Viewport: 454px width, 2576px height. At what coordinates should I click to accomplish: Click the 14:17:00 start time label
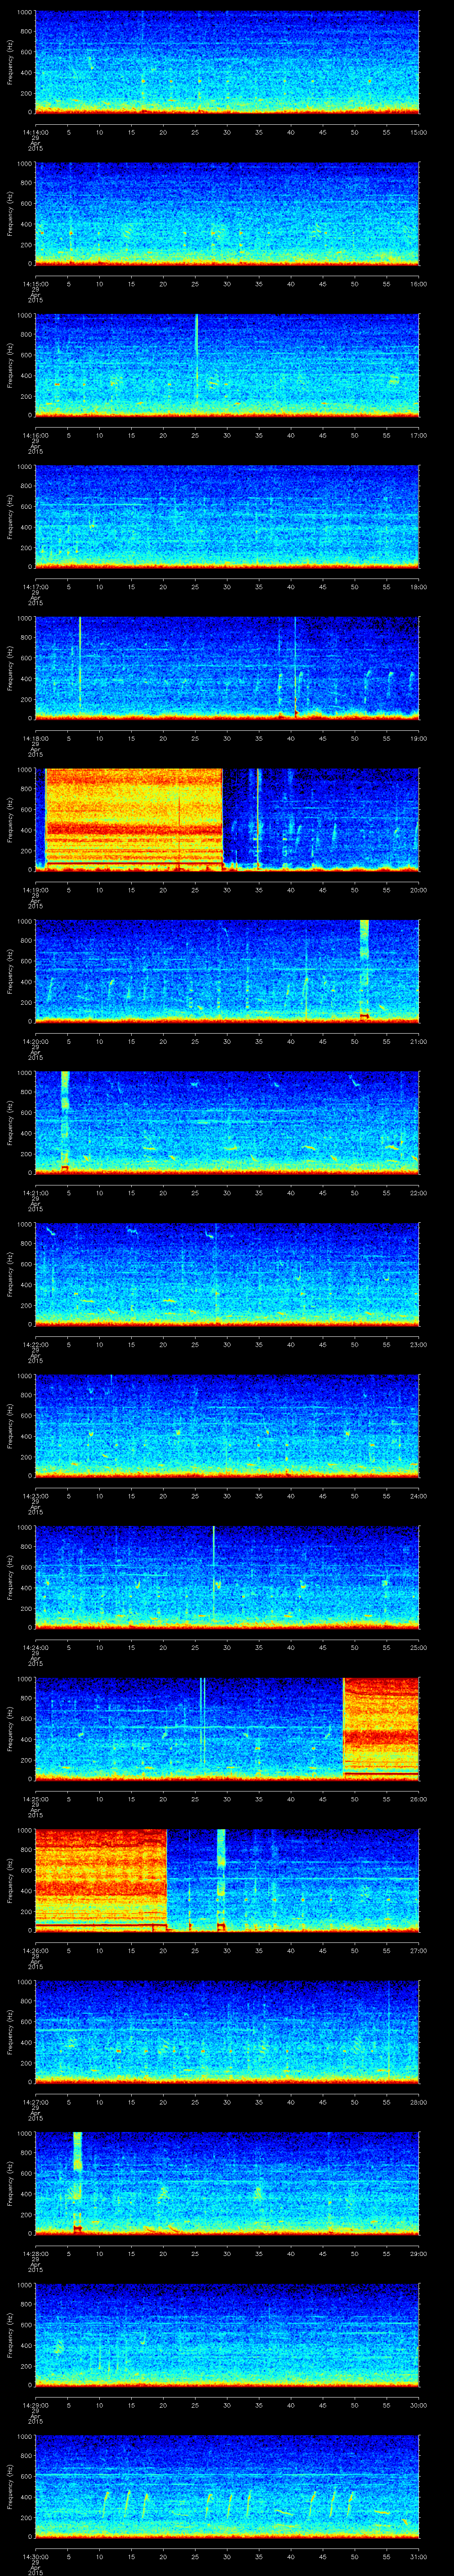(x=35, y=586)
